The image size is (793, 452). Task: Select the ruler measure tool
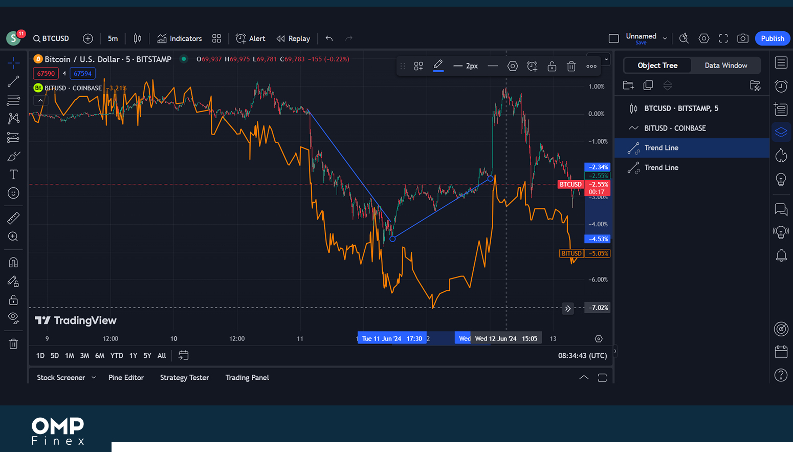click(x=13, y=218)
